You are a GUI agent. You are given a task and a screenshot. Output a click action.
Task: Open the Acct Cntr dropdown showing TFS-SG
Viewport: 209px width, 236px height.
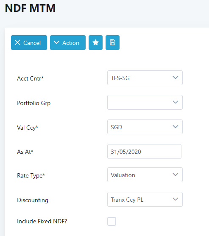(x=145, y=78)
